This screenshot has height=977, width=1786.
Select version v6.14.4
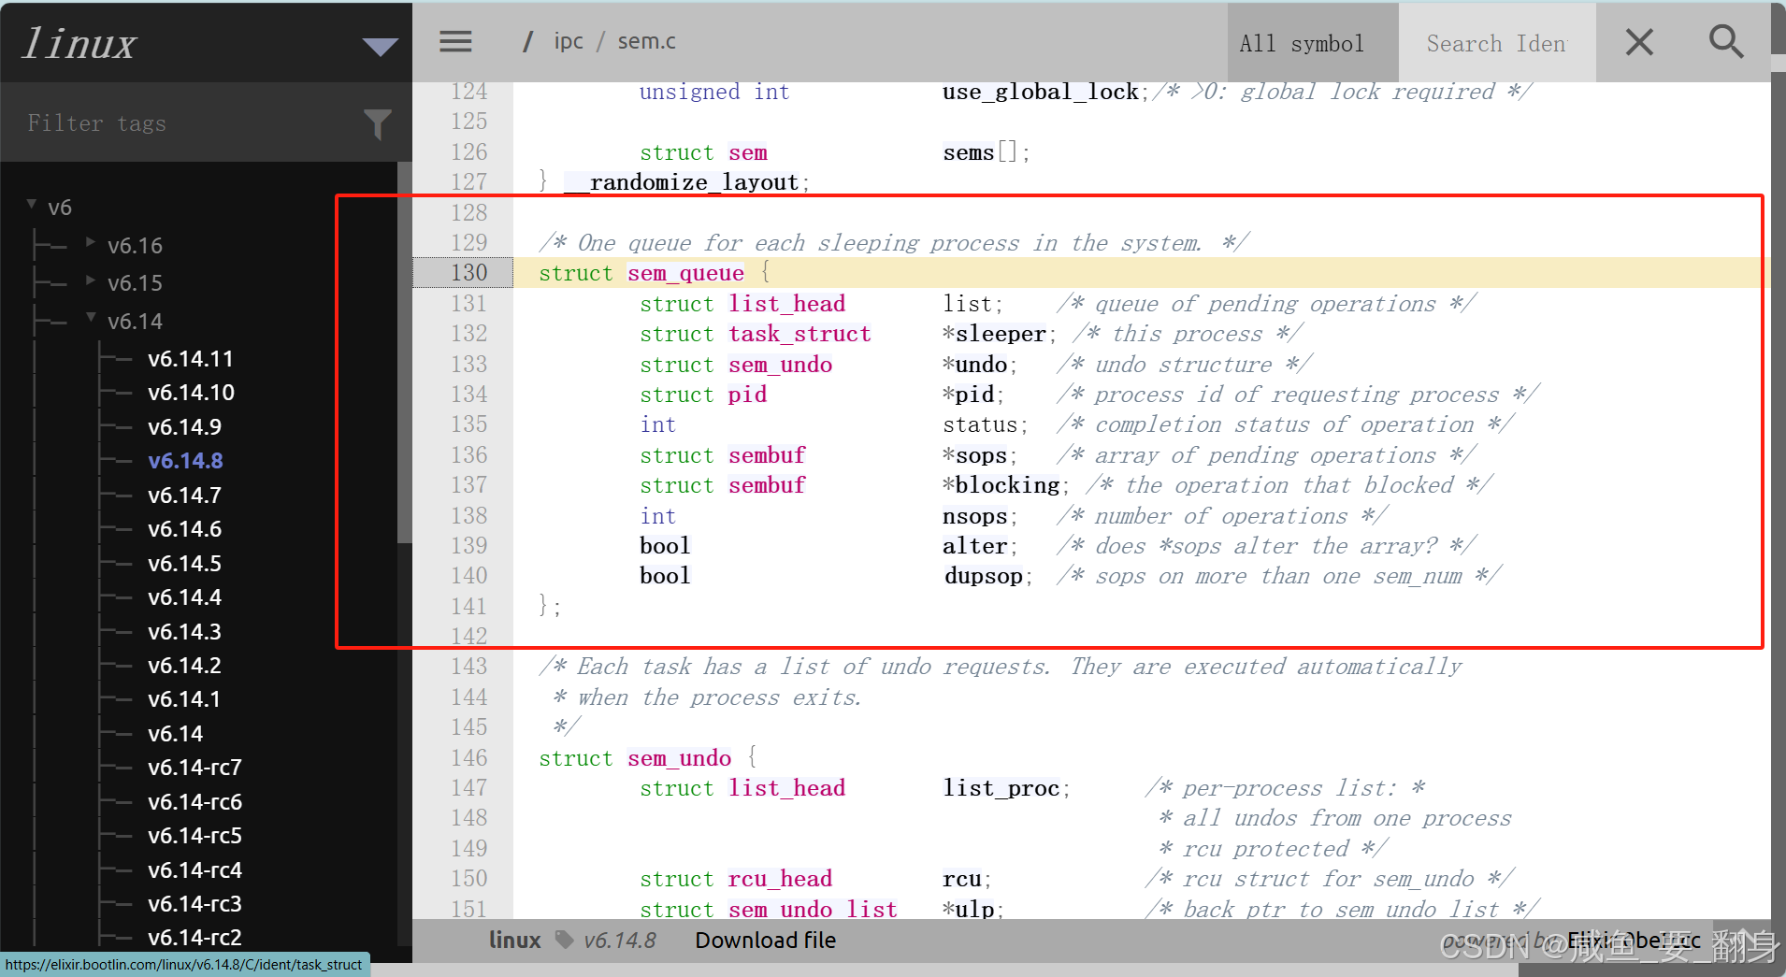tap(184, 597)
